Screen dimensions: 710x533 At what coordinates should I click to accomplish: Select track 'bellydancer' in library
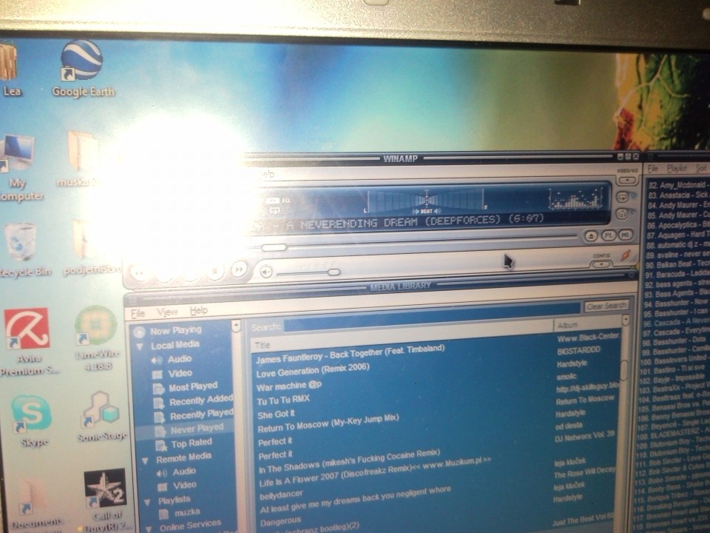click(x=282, y=495)
